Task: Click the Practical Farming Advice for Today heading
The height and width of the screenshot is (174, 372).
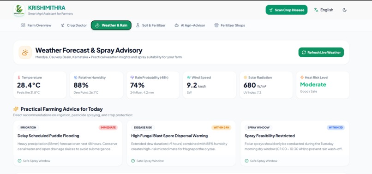Action: click(62, 109)
